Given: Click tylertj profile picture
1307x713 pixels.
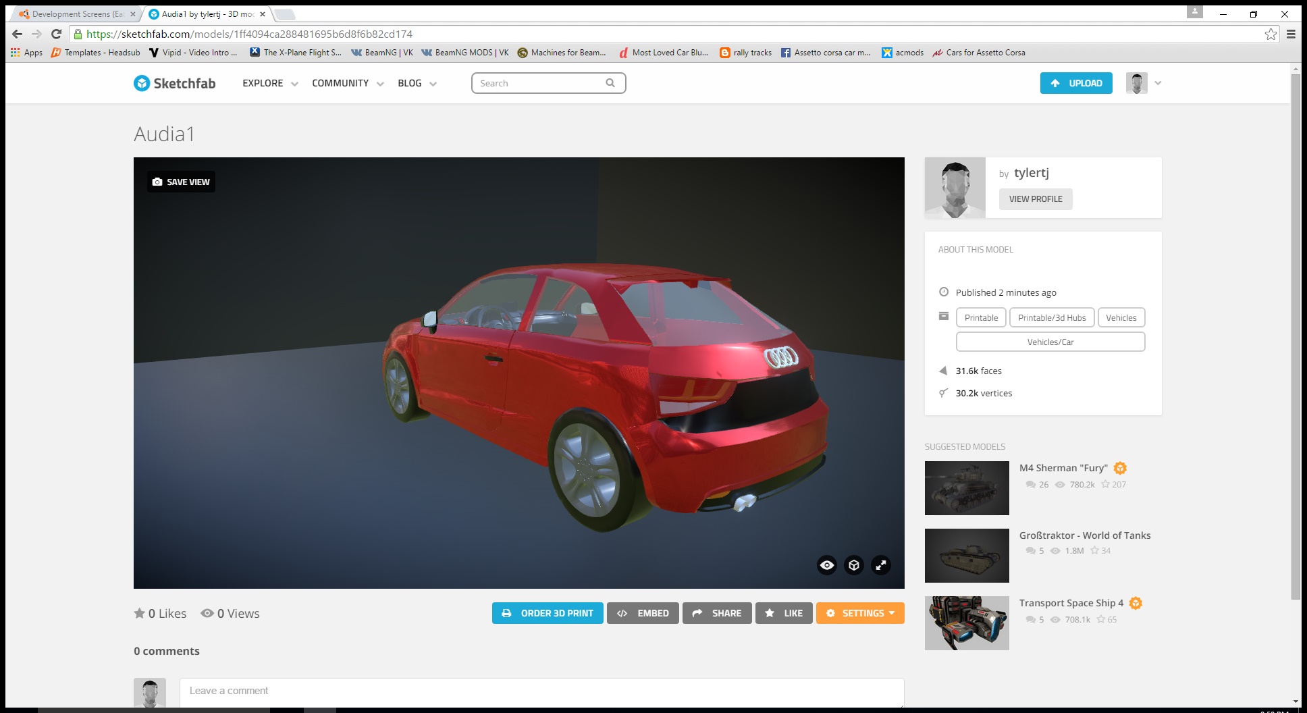Looking at the screenshot, I should (955, 188).
